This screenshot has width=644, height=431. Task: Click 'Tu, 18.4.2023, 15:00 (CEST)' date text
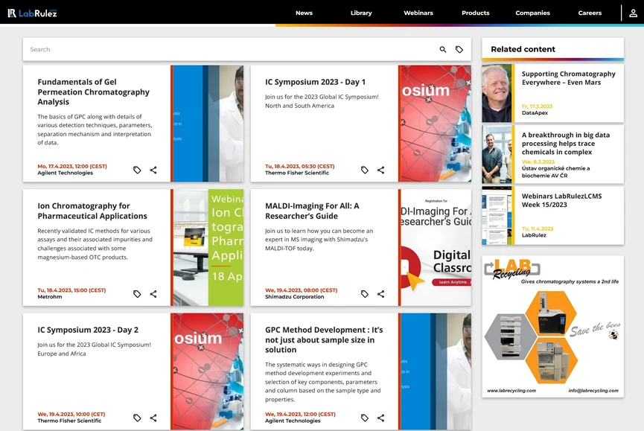tap(72, 290)
